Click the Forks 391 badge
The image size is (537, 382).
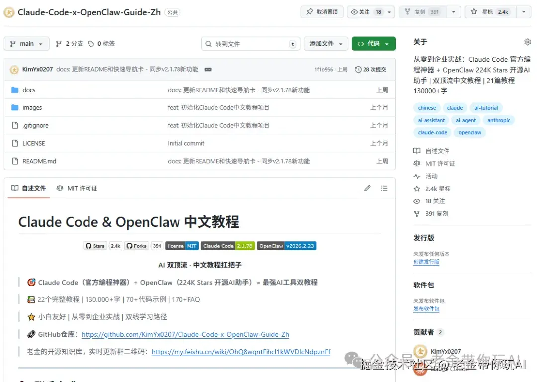pyautogui.click(x=144, y=246)
